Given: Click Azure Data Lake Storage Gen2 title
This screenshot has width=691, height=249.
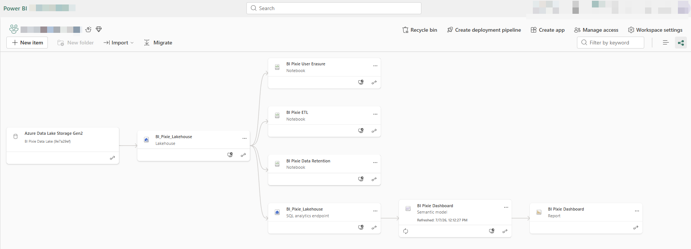Looking at the screenshot, I should click(53, 133).
